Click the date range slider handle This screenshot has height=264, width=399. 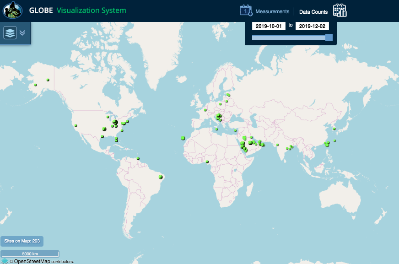click(329, 38)
